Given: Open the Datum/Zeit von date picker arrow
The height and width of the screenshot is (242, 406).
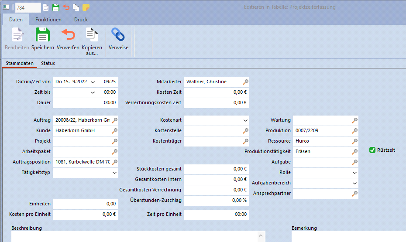Looking at the screenshot, I should coord(93,82).
